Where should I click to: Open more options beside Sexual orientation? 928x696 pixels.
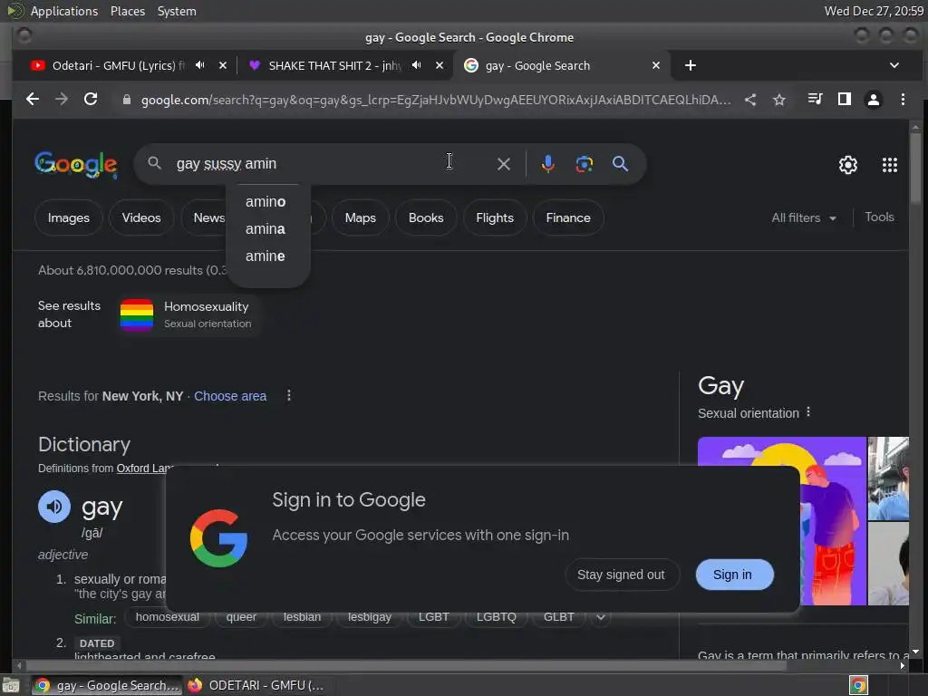click(x=808, y=412)
